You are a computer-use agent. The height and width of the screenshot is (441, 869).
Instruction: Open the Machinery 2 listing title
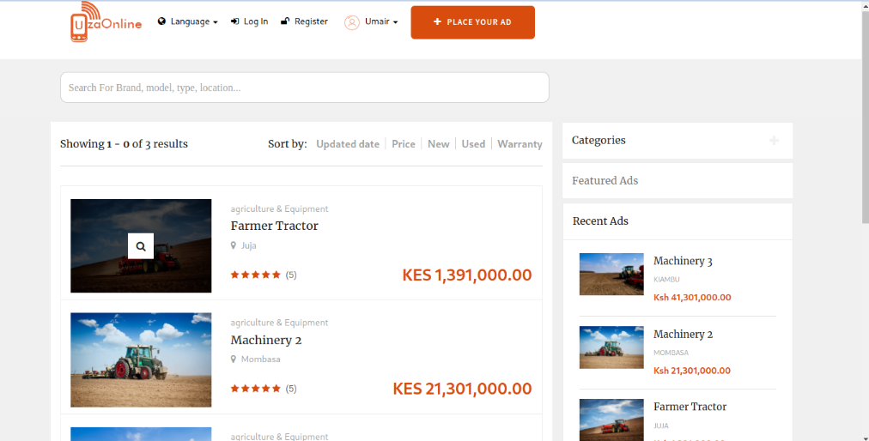tap(266, 340)
